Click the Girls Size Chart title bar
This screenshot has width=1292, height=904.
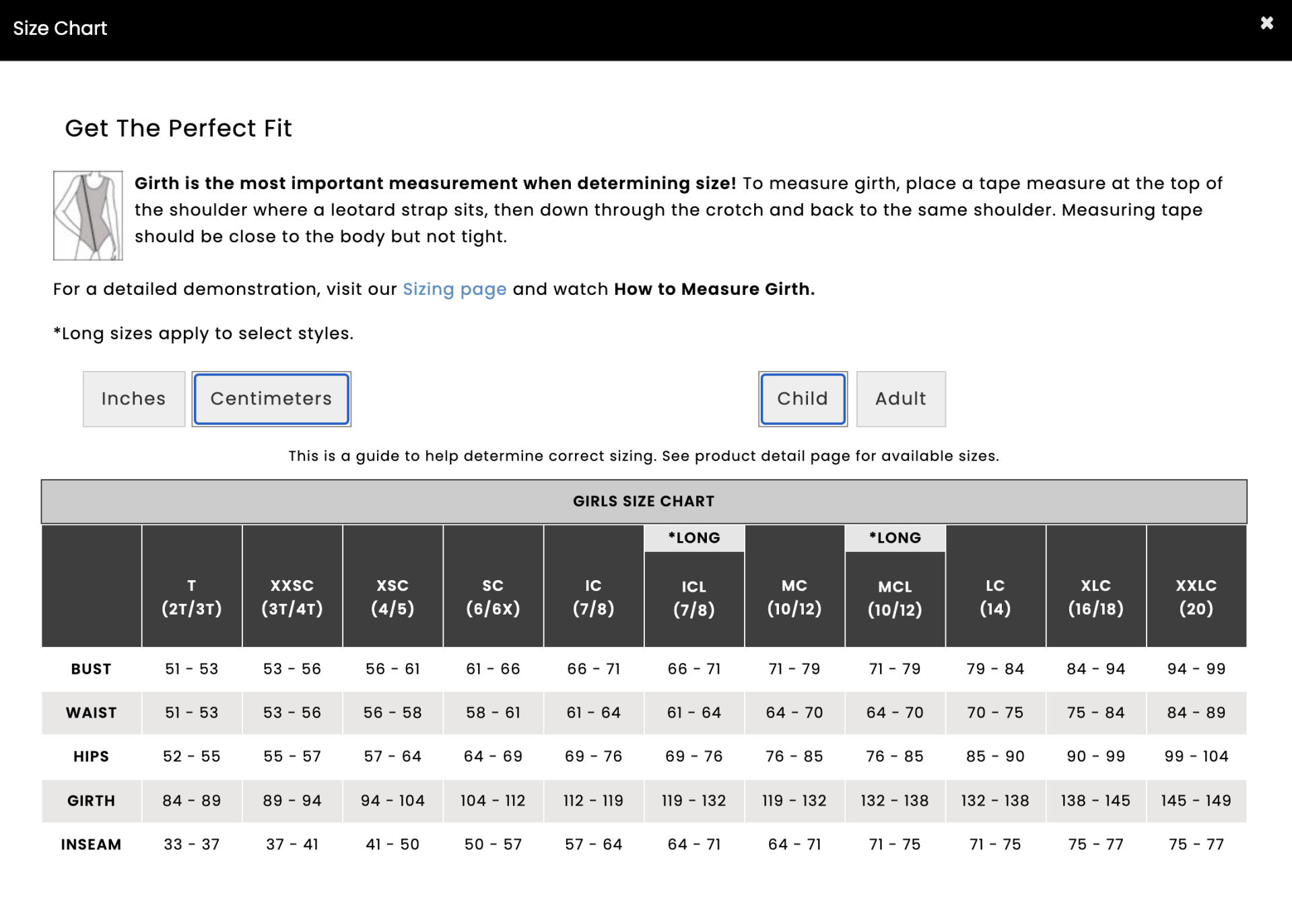[x=644, y=501]
